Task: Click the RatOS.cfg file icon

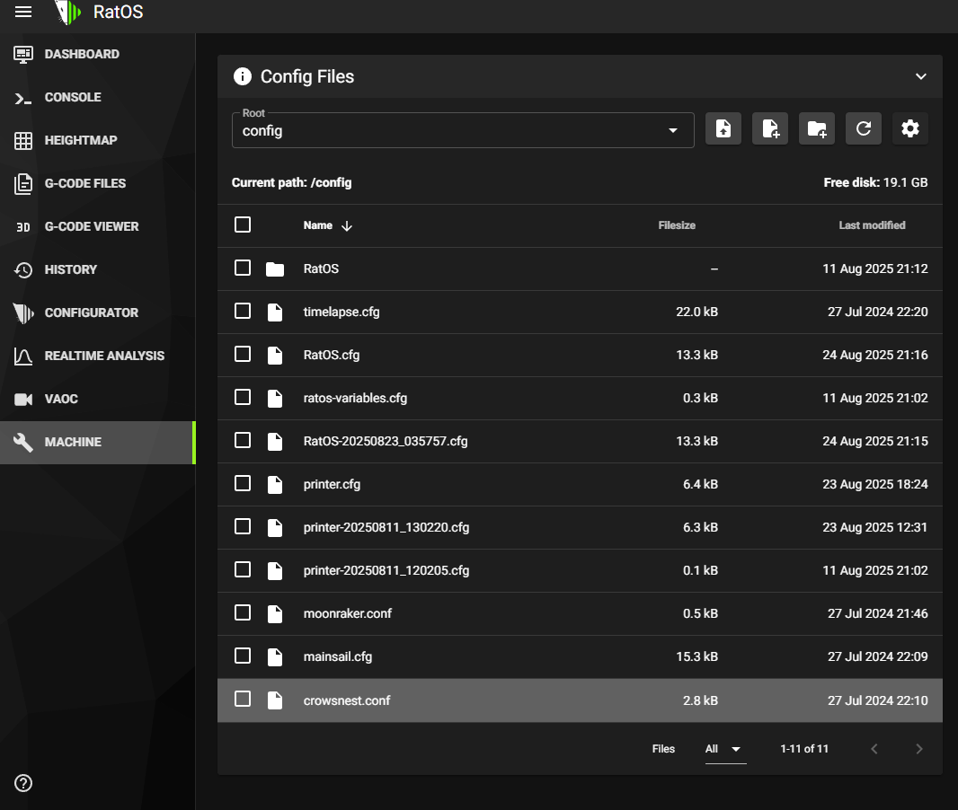Action: pos(275,356)
